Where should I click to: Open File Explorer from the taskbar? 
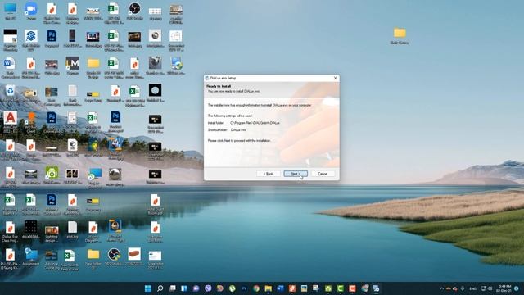click(269, 288)
